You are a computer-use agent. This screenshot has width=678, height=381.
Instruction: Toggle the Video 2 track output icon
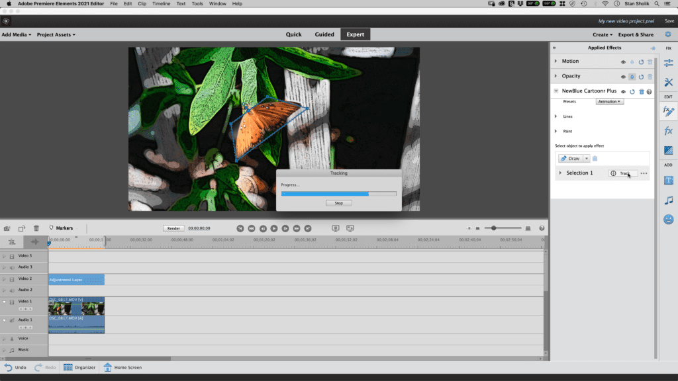(x=12, y=279)
